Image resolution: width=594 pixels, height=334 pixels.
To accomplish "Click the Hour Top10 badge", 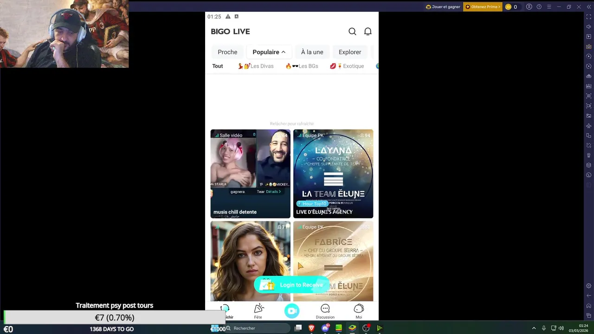I will pyautogui.click(x=312, y=204).
